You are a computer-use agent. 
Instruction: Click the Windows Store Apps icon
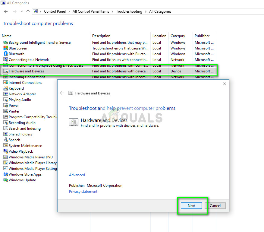(x=6, y=174)
